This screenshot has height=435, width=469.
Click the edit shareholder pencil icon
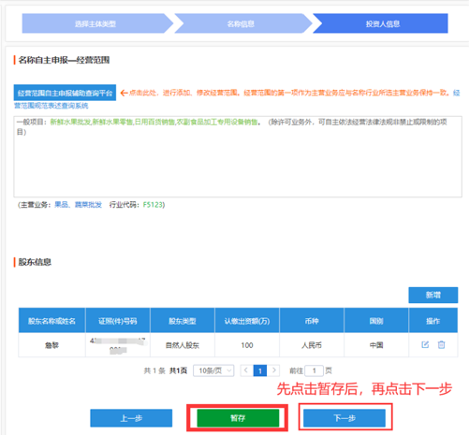coord(425,344)
